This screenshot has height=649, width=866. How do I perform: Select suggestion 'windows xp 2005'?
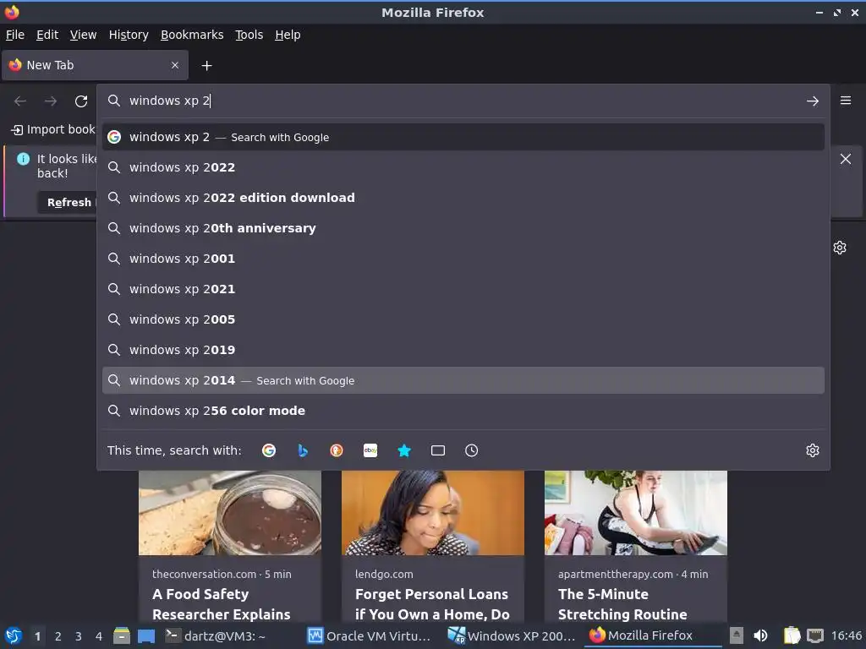click(463, 319)
